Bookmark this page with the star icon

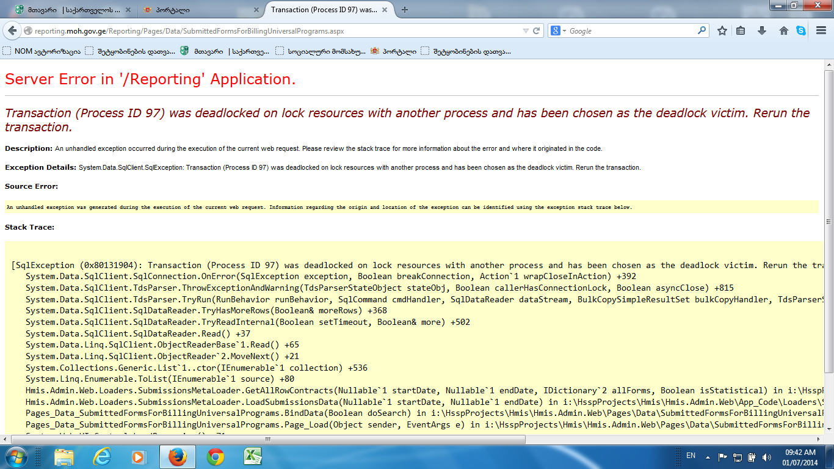tap(722, 31)
